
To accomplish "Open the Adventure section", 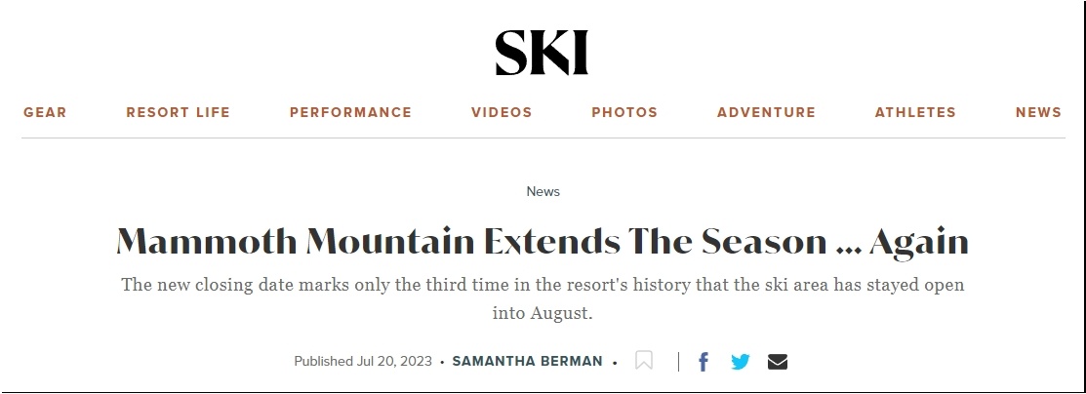I will click(x=766, y=112).
